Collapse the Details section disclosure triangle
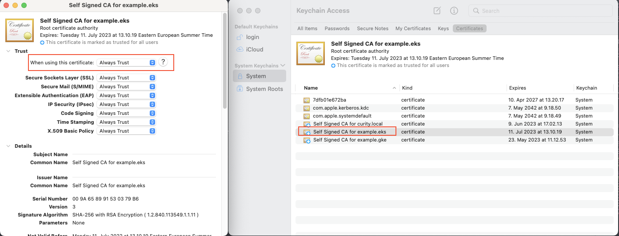 pyautogui.click(x=8, y=146)
